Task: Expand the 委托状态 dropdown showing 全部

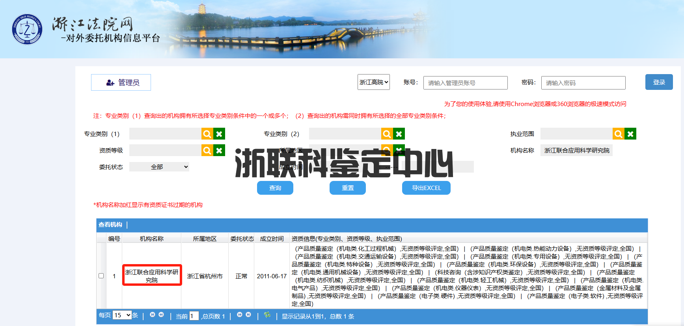Action: point(159,167)
